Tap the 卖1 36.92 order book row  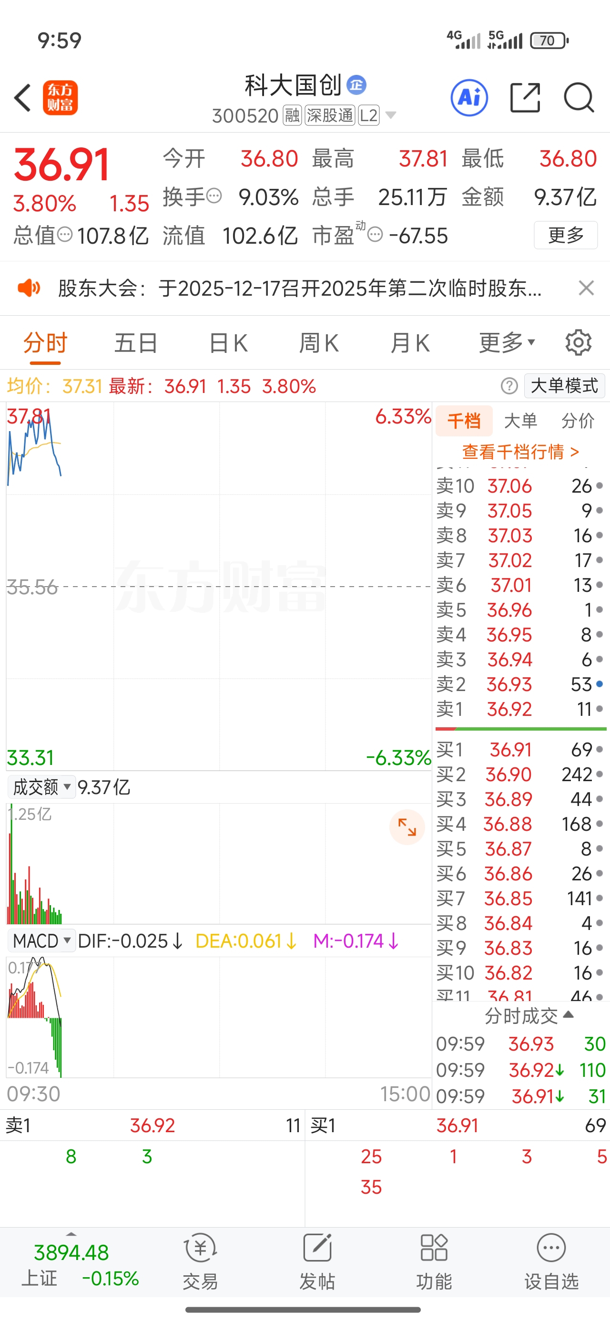[520, 709]
